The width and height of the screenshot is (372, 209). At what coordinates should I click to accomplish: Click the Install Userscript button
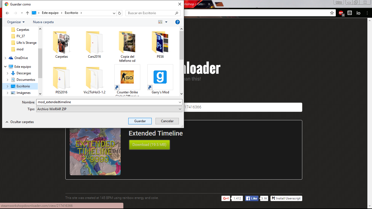coord(286,198)
